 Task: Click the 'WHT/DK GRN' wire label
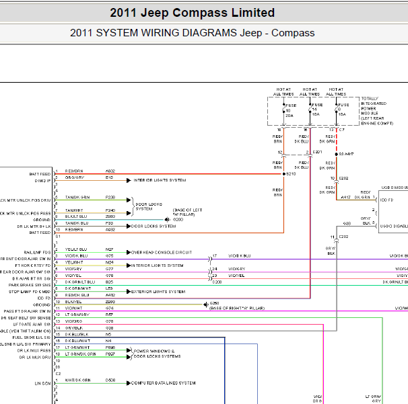click(78, 380)
